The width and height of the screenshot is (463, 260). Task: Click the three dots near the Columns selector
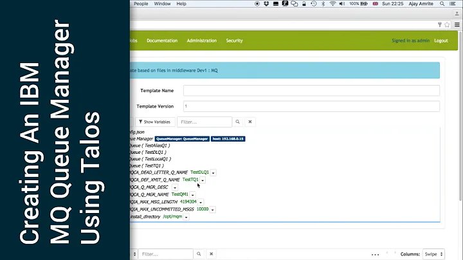(376, 254)
